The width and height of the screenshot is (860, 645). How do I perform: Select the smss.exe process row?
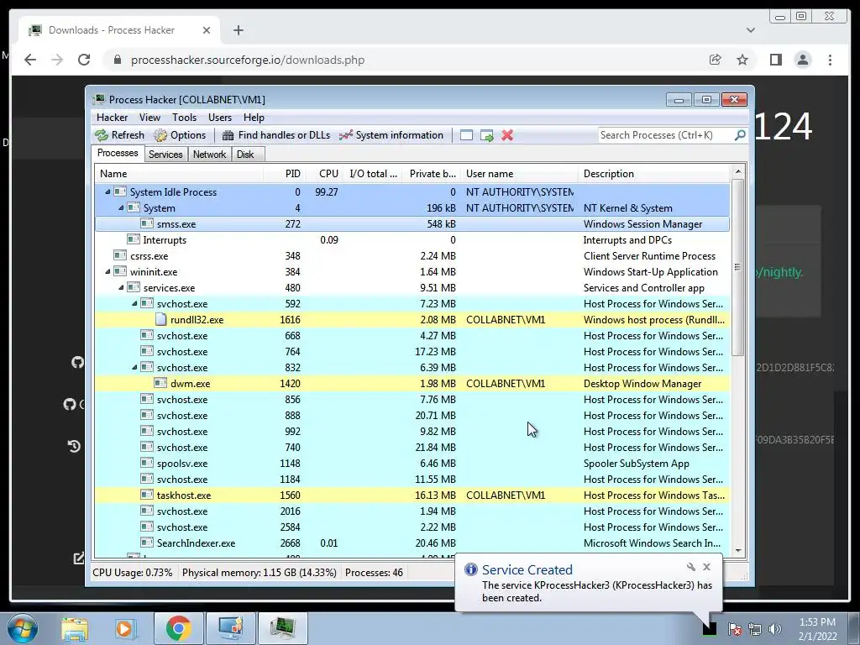click(412, 223)
